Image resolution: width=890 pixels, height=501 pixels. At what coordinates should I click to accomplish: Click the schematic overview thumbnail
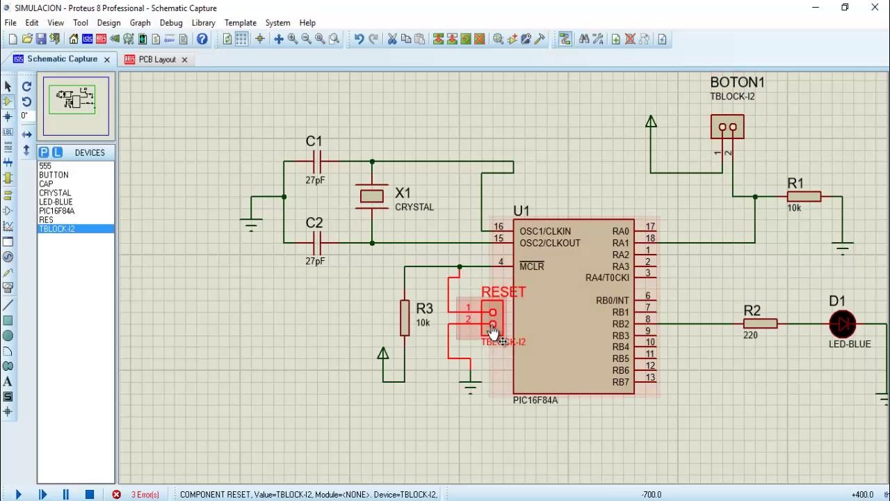(76, 106)
